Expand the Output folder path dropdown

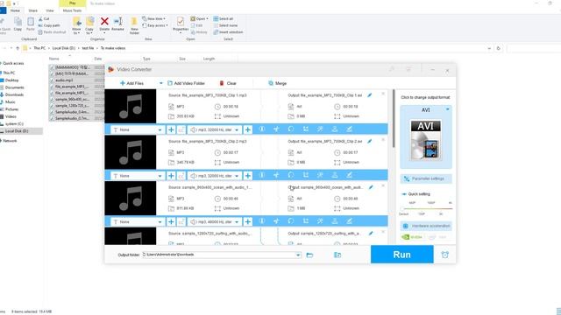point(298,255)
